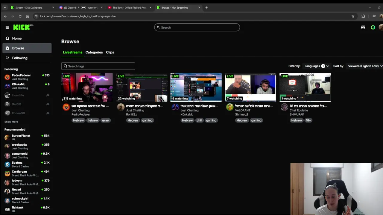This screenshot has width=383, height=215.
Task: Open the Home heart icon in sidebar
Action: pyautogui.click(x=7, y=38)
